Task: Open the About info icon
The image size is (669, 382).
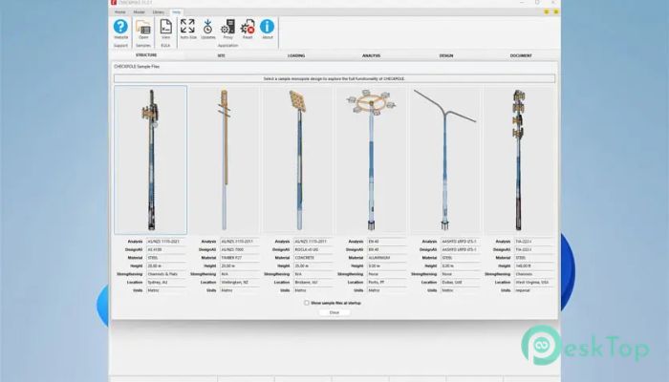Action: click(268, 29)
